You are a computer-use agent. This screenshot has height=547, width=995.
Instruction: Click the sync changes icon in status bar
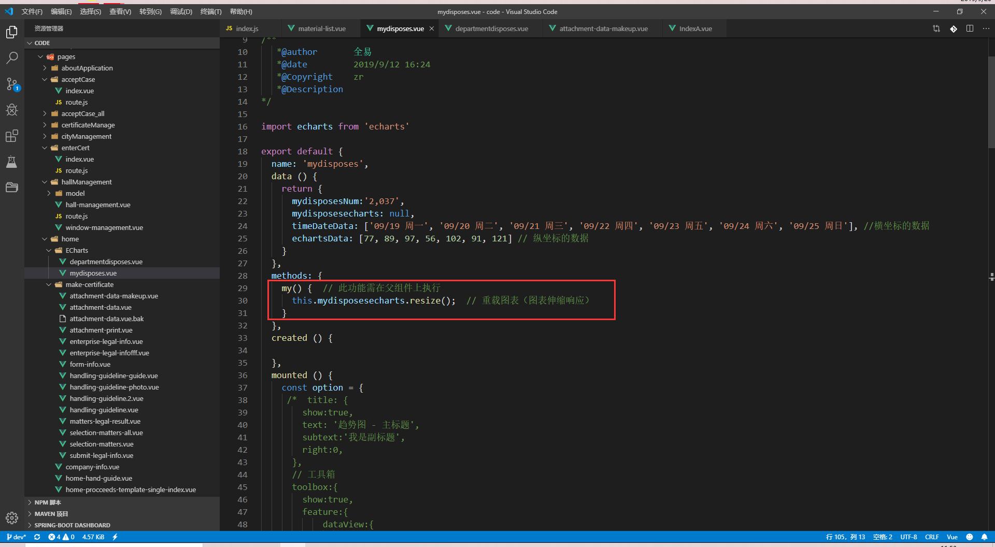37,537
